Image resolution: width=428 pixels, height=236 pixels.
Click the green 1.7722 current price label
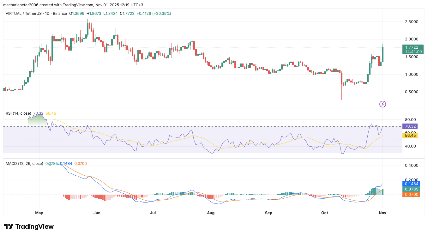point(413,47)
